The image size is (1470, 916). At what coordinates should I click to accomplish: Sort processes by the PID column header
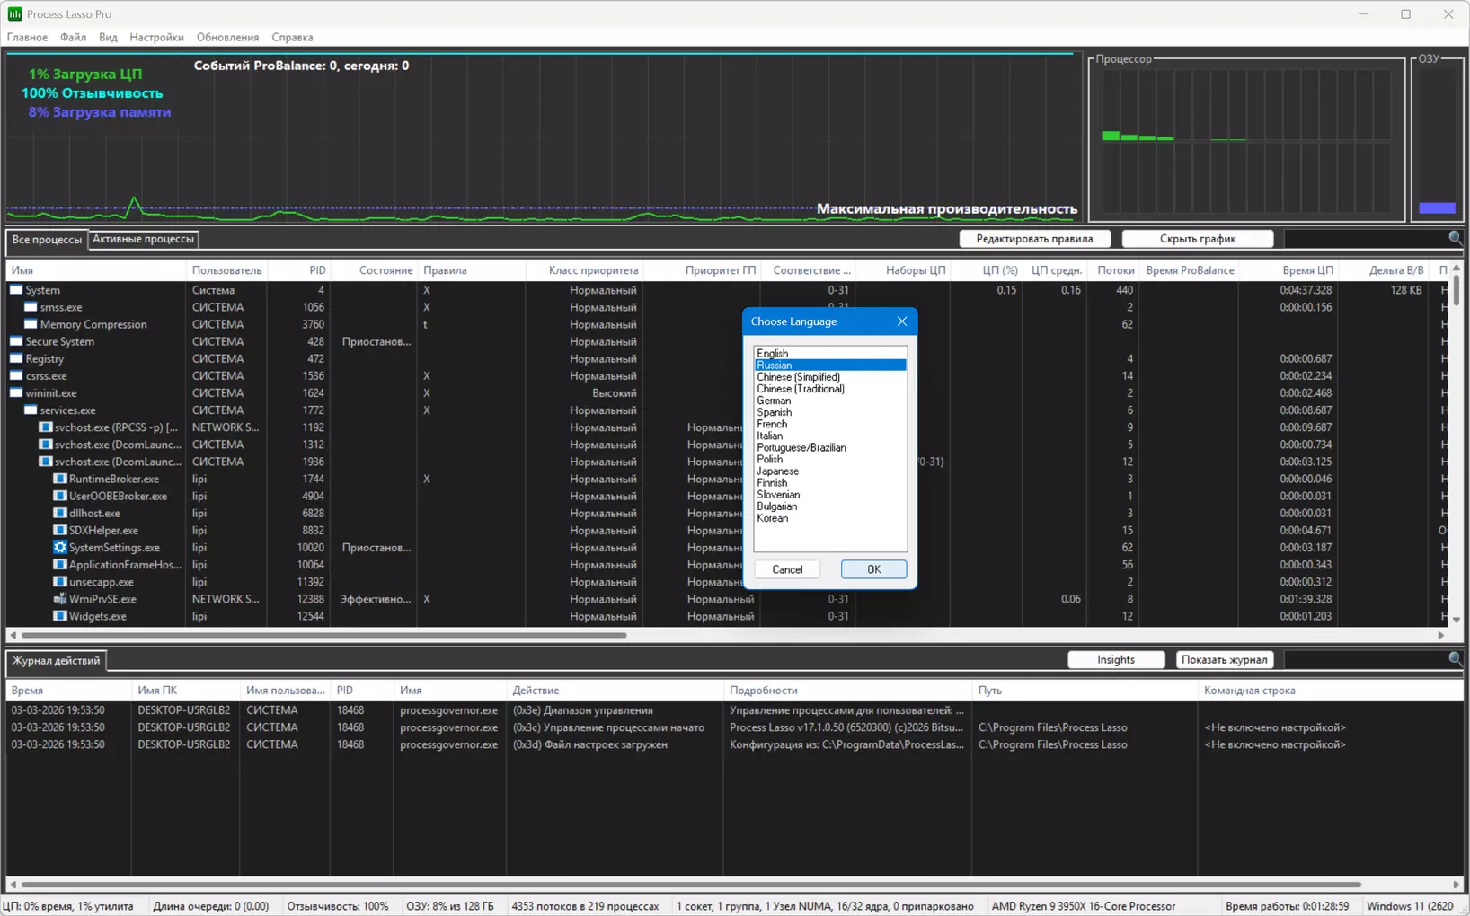(316, 270)
